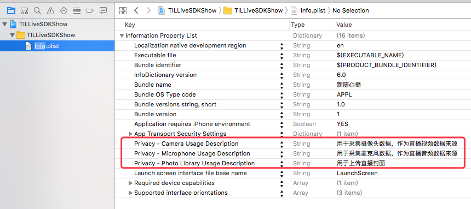Open the Find navigator magnifier icon

[37, 11]
